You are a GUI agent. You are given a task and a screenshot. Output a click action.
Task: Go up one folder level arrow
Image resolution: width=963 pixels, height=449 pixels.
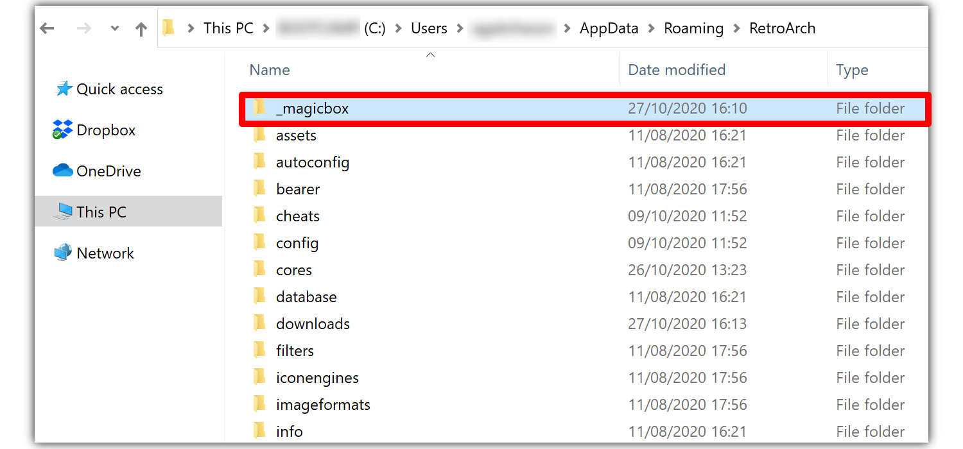tap(142, 29)
